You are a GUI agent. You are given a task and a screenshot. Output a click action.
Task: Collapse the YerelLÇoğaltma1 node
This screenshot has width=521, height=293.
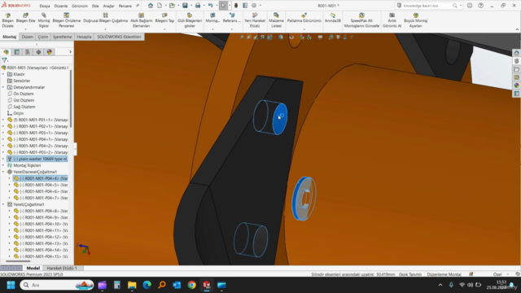pyautogui.click(x=3, y=204)
